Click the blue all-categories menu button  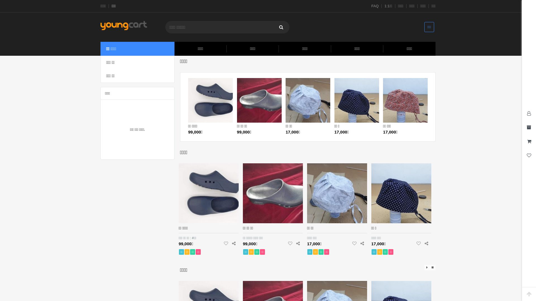[x=137, y=49]
